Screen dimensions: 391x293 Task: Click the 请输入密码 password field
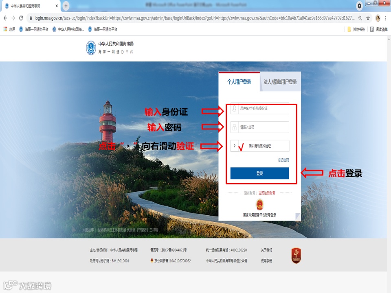tap(259, 127)
